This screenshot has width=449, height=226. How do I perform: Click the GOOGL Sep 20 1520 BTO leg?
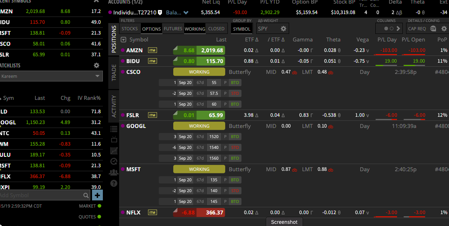pos(200,137)
